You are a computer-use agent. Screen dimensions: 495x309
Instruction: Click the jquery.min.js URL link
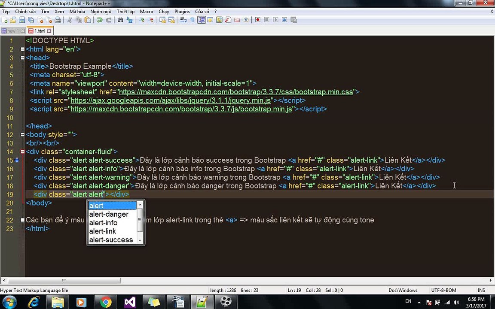pos(171,100)
